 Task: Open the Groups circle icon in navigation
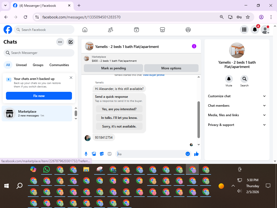pyautogui.click(x=188, y=30)
